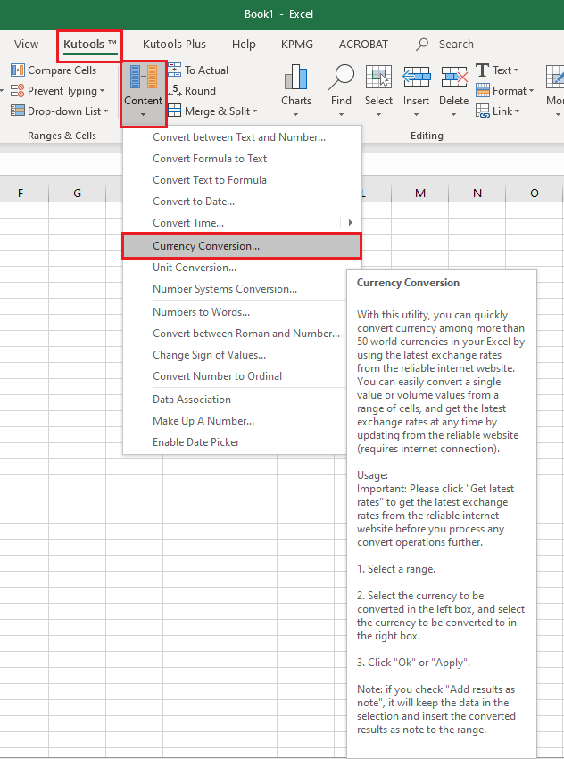Choose Numbers to Words
The image size is (564, 759).
pyautogui.click(x=235, y=312)
